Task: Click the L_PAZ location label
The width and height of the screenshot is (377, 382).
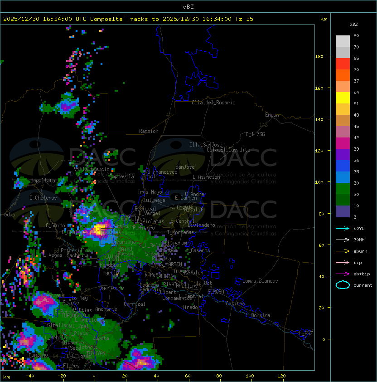Action: [306, 333]
